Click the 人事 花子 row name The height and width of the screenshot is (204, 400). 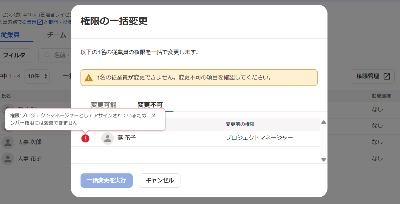pos(29,158)
